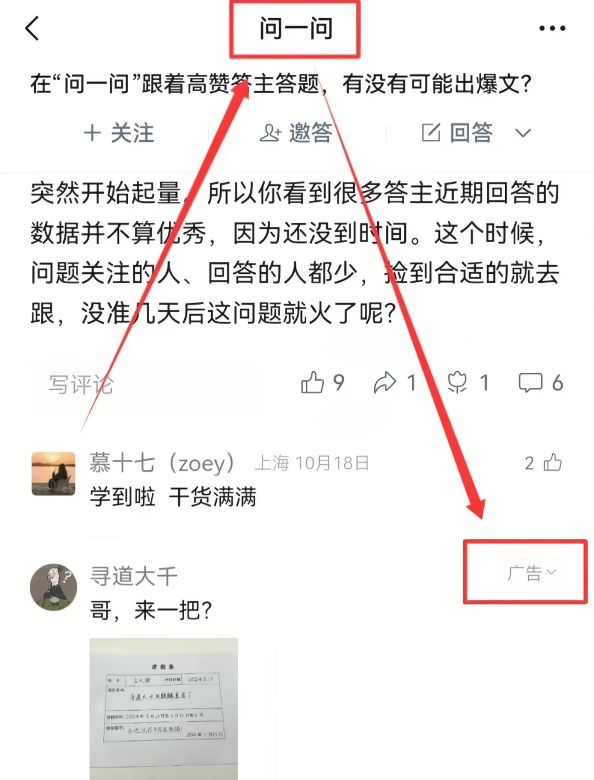Tap the share arrow icon
The width and height of the screenshot is (594, 780).
pos(385,383)
